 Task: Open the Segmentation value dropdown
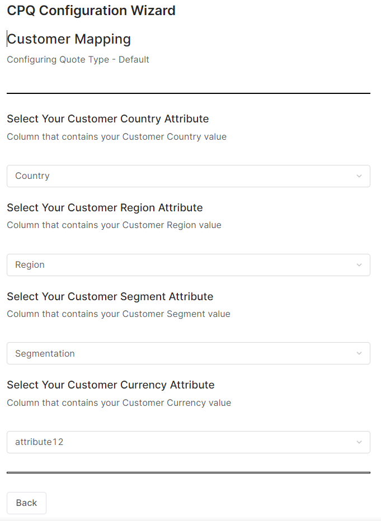(x=188, y=353)
